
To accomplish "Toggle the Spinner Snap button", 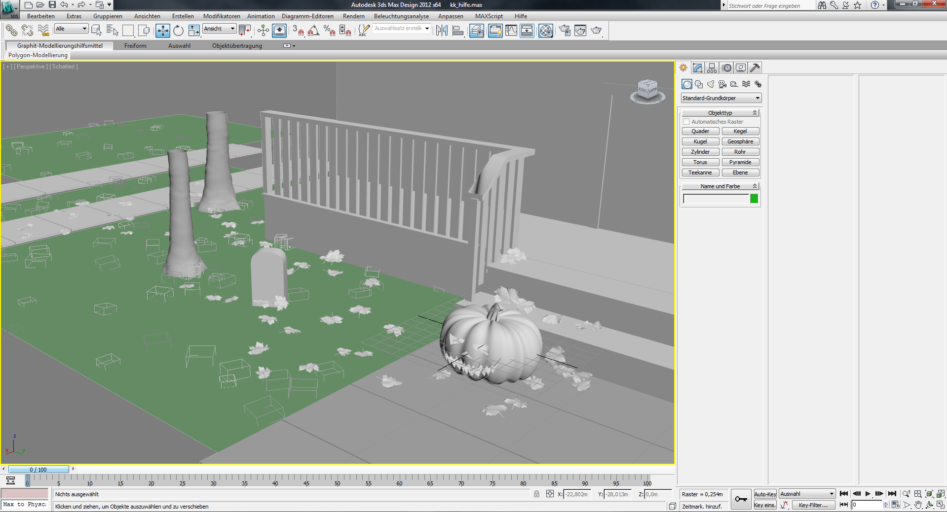I will point(345,31).
